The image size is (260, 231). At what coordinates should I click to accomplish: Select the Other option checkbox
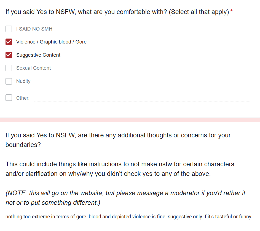pyautogui.click(x=9, y=98)
